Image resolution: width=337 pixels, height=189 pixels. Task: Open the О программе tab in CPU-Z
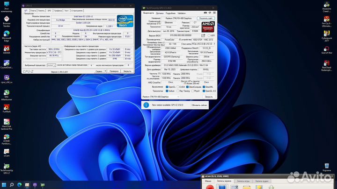(x=77, y=10)
